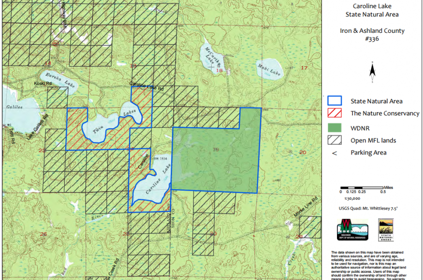
Task: Click the red section number 18
Action: (219, 70)
